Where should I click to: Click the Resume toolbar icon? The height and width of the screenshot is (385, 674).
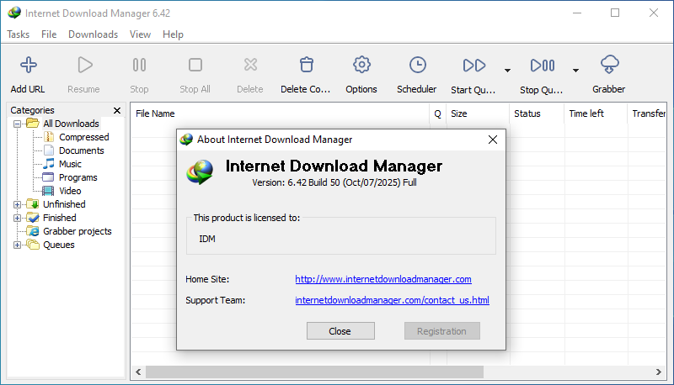85,66
